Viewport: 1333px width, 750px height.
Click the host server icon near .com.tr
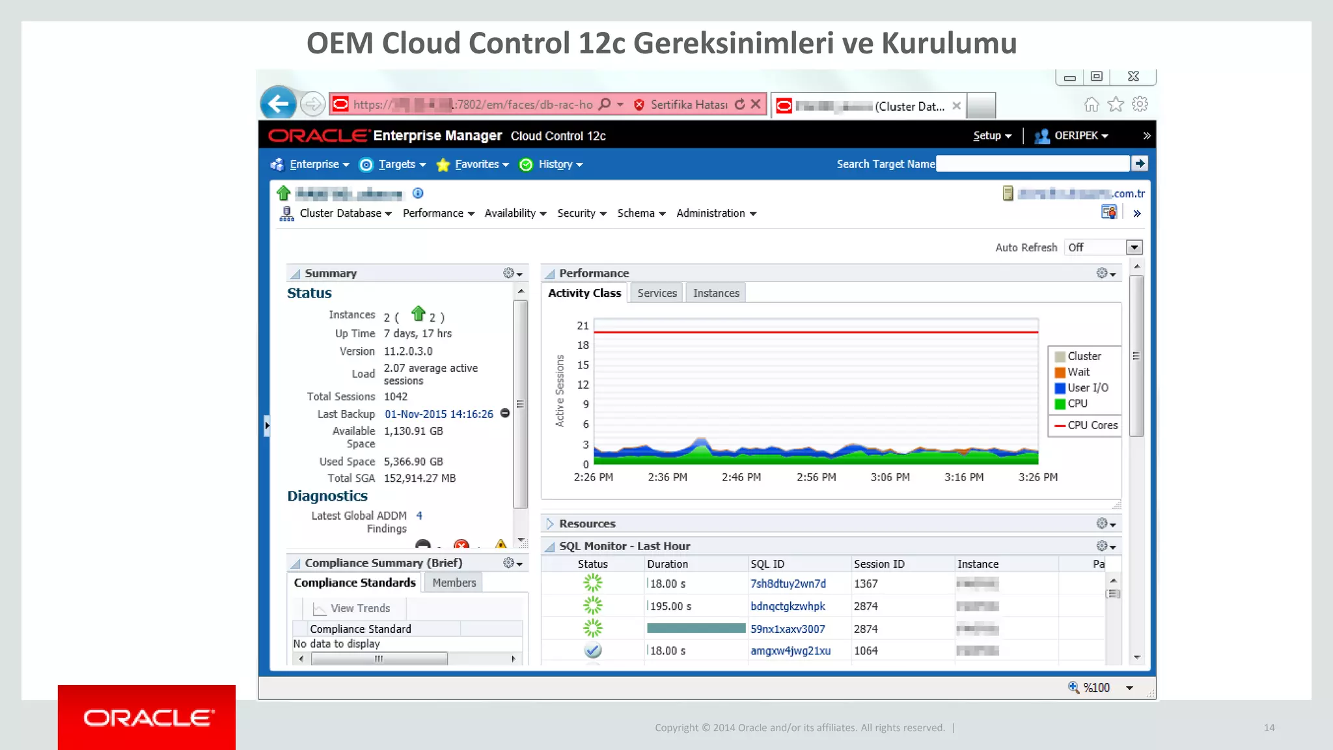pyautogui.click(x=1008, y=193)
